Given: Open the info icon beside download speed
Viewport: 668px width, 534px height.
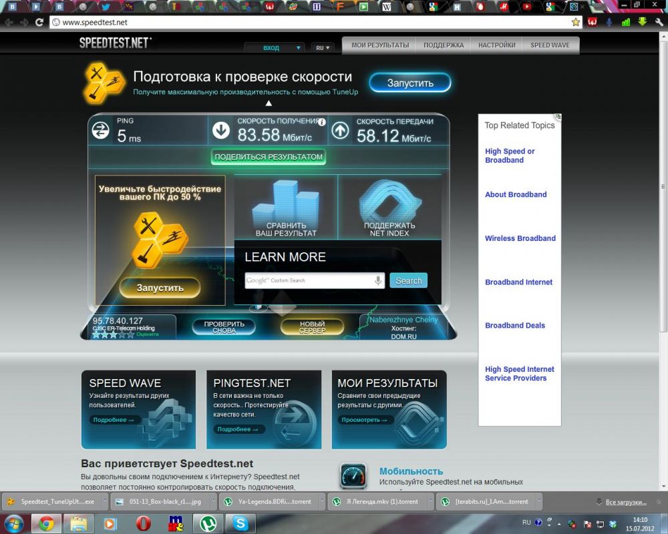Looking at the screenshot, I should point(322,122).
